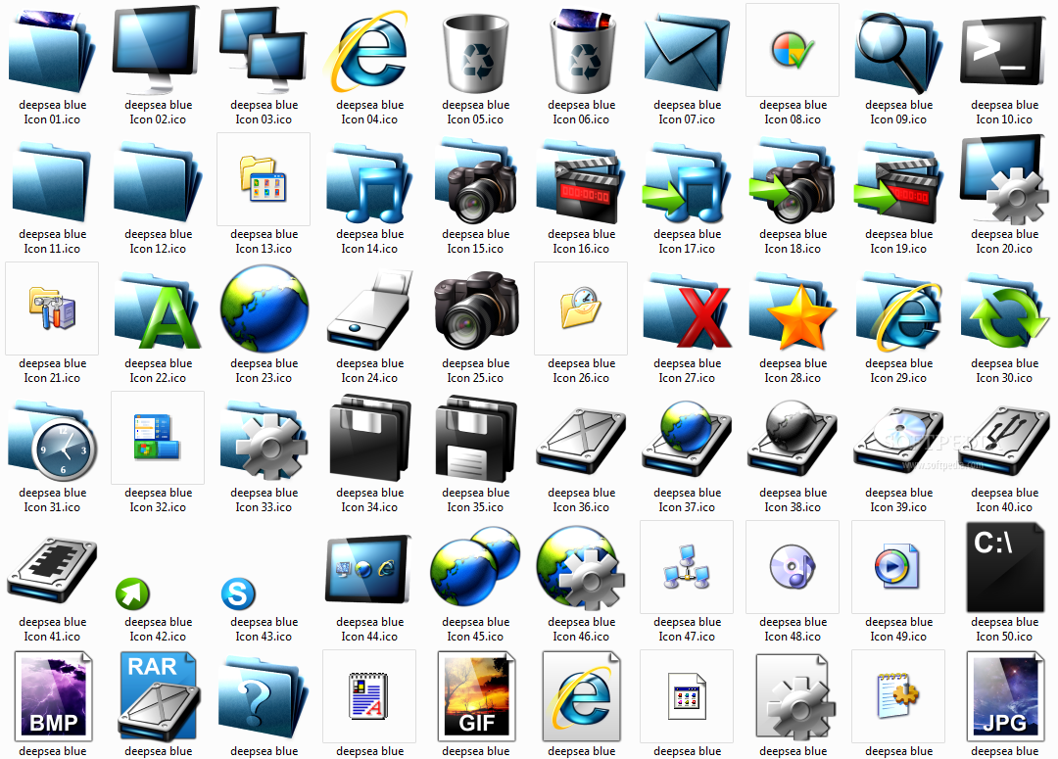This screenshot has height=759, width=1058.
Task: Select the desktop tablet Icon 44.ico
Action: 368,569
